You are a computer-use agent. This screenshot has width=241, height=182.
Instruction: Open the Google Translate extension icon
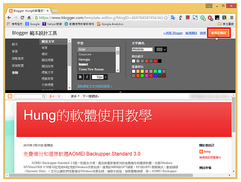(173, 18)
